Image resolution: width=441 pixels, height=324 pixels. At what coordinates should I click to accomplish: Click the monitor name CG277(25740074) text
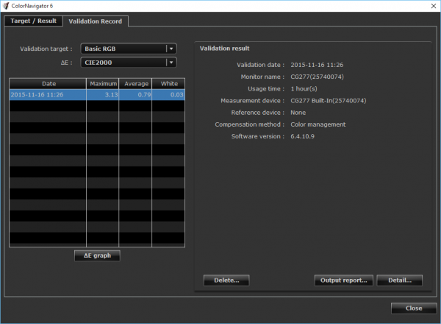317,77
